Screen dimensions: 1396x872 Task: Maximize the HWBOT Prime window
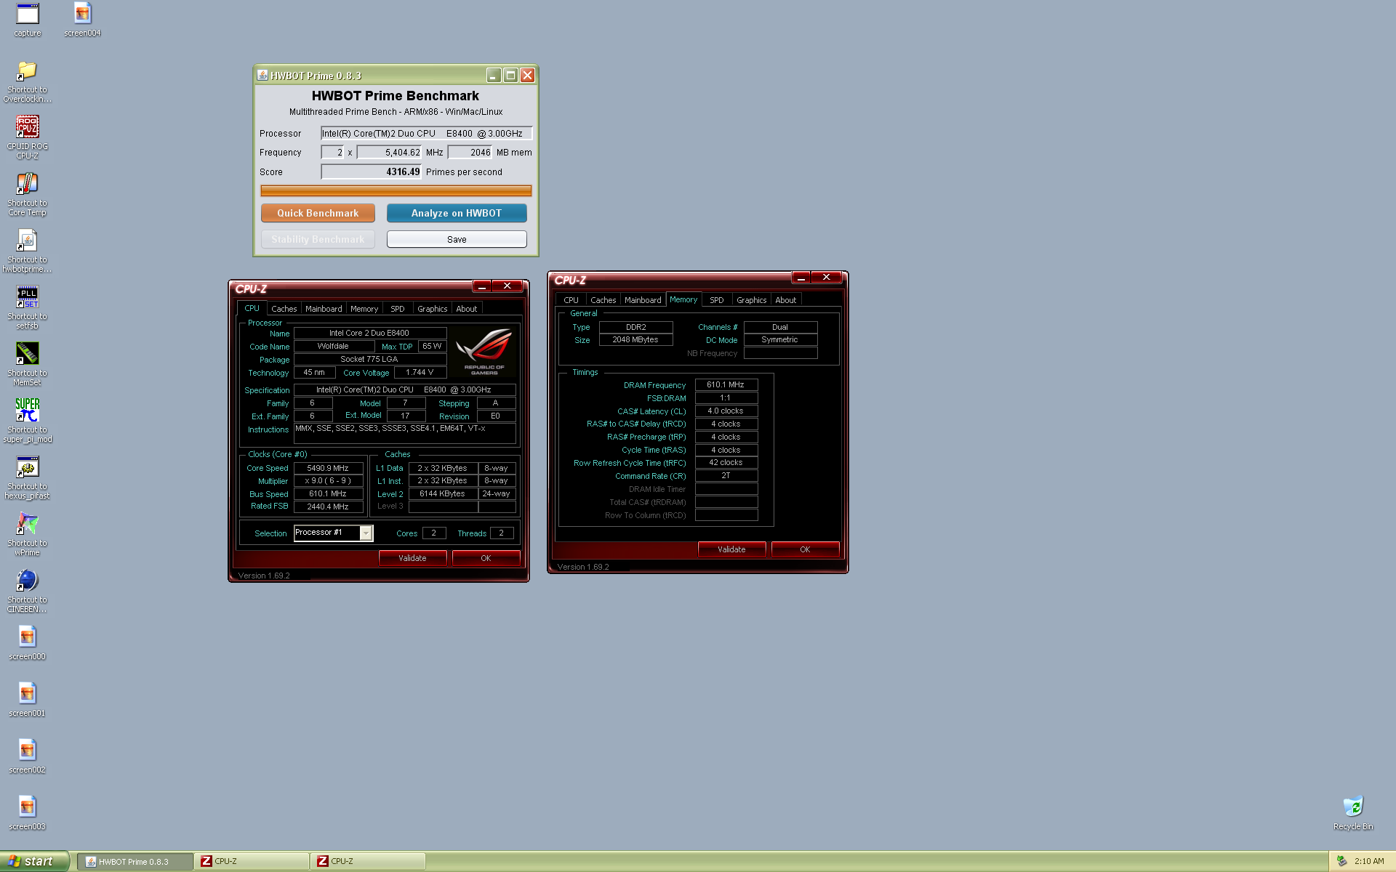[x=510, y=75]
